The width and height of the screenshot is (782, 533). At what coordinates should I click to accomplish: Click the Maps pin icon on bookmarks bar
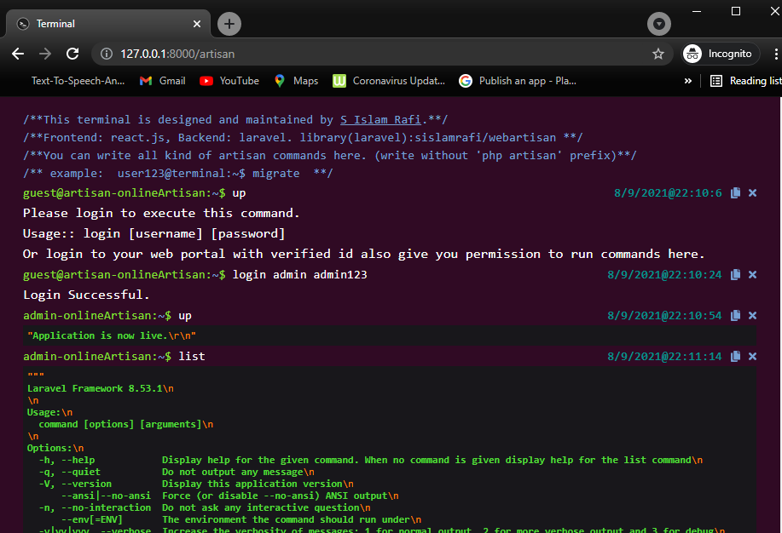coord(280,80)
